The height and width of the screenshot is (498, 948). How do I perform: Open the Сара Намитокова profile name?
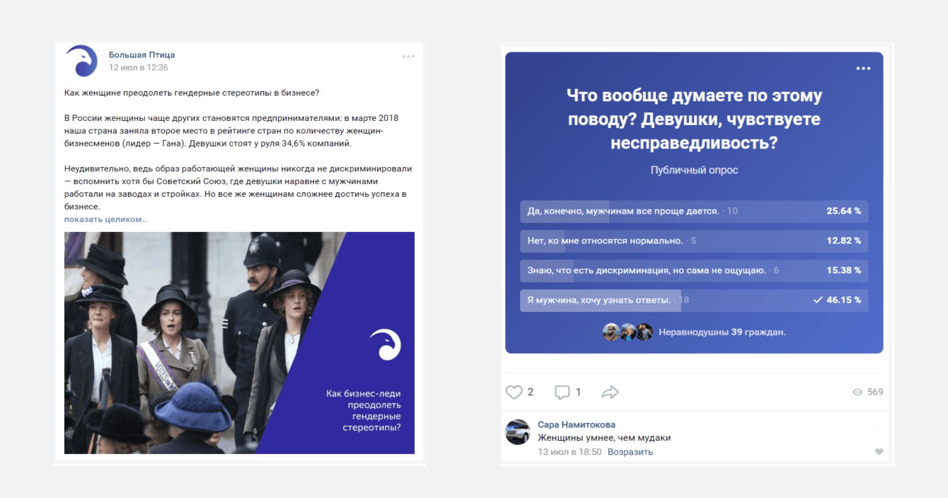(577, 424)
